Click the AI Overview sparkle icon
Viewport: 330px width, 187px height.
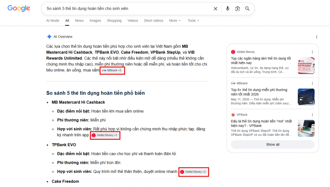[x=49, y=37]
